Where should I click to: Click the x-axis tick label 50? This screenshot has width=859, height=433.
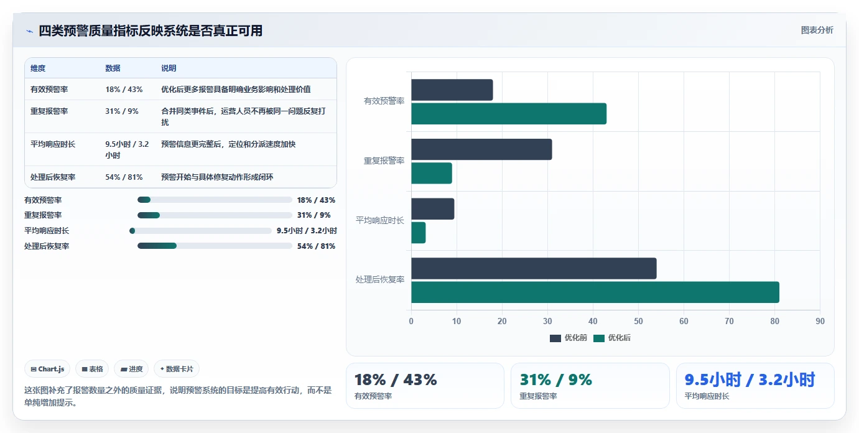[638, 322]
